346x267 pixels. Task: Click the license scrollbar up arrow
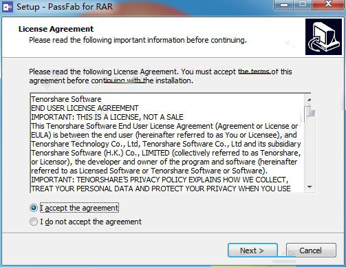[x=310, y=100]
